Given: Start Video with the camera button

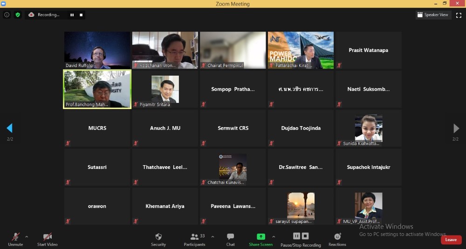Looking at the screenshot, I should click(47, 237).
